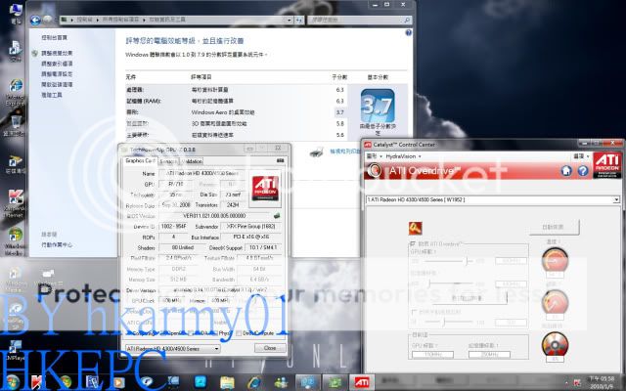Screen dimensions: 626x391
Task: Toggle the CUDA checkbox in GPU-Z
Action: [x=191, y=332]
